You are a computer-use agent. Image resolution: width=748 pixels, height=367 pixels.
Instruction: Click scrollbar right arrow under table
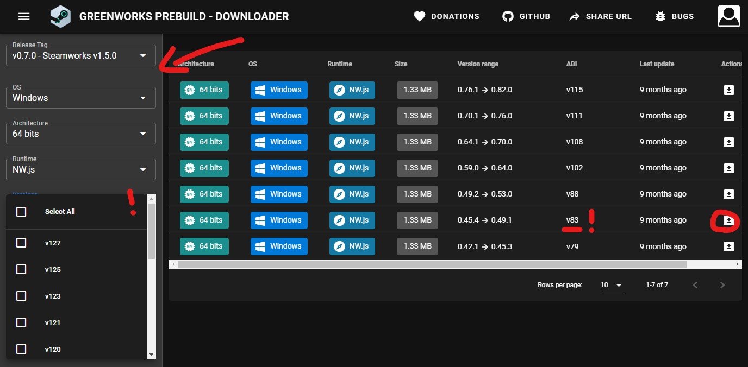(x=738, y=264)
